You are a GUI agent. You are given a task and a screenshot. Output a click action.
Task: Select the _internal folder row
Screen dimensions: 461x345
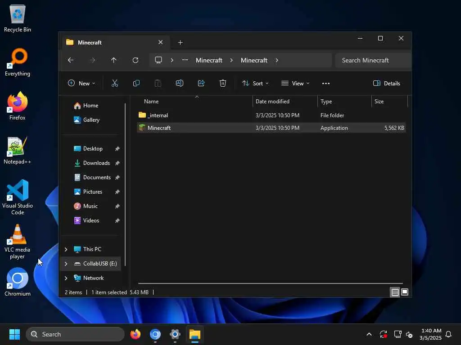[271, 115]
